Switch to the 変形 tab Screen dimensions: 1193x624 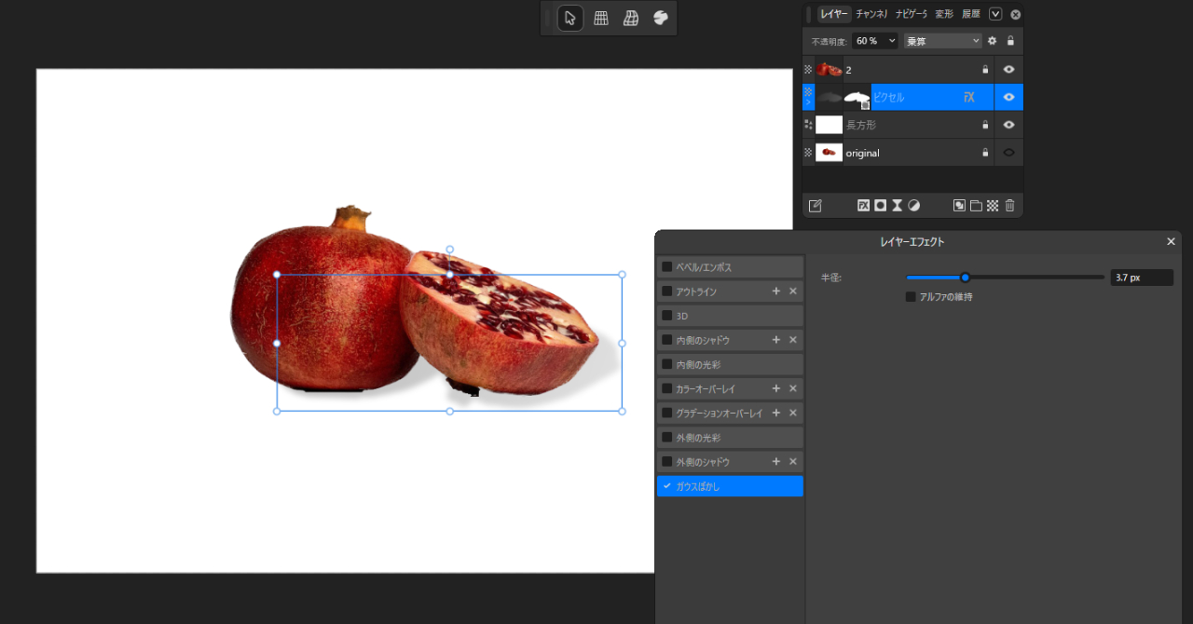click(944, 14)
